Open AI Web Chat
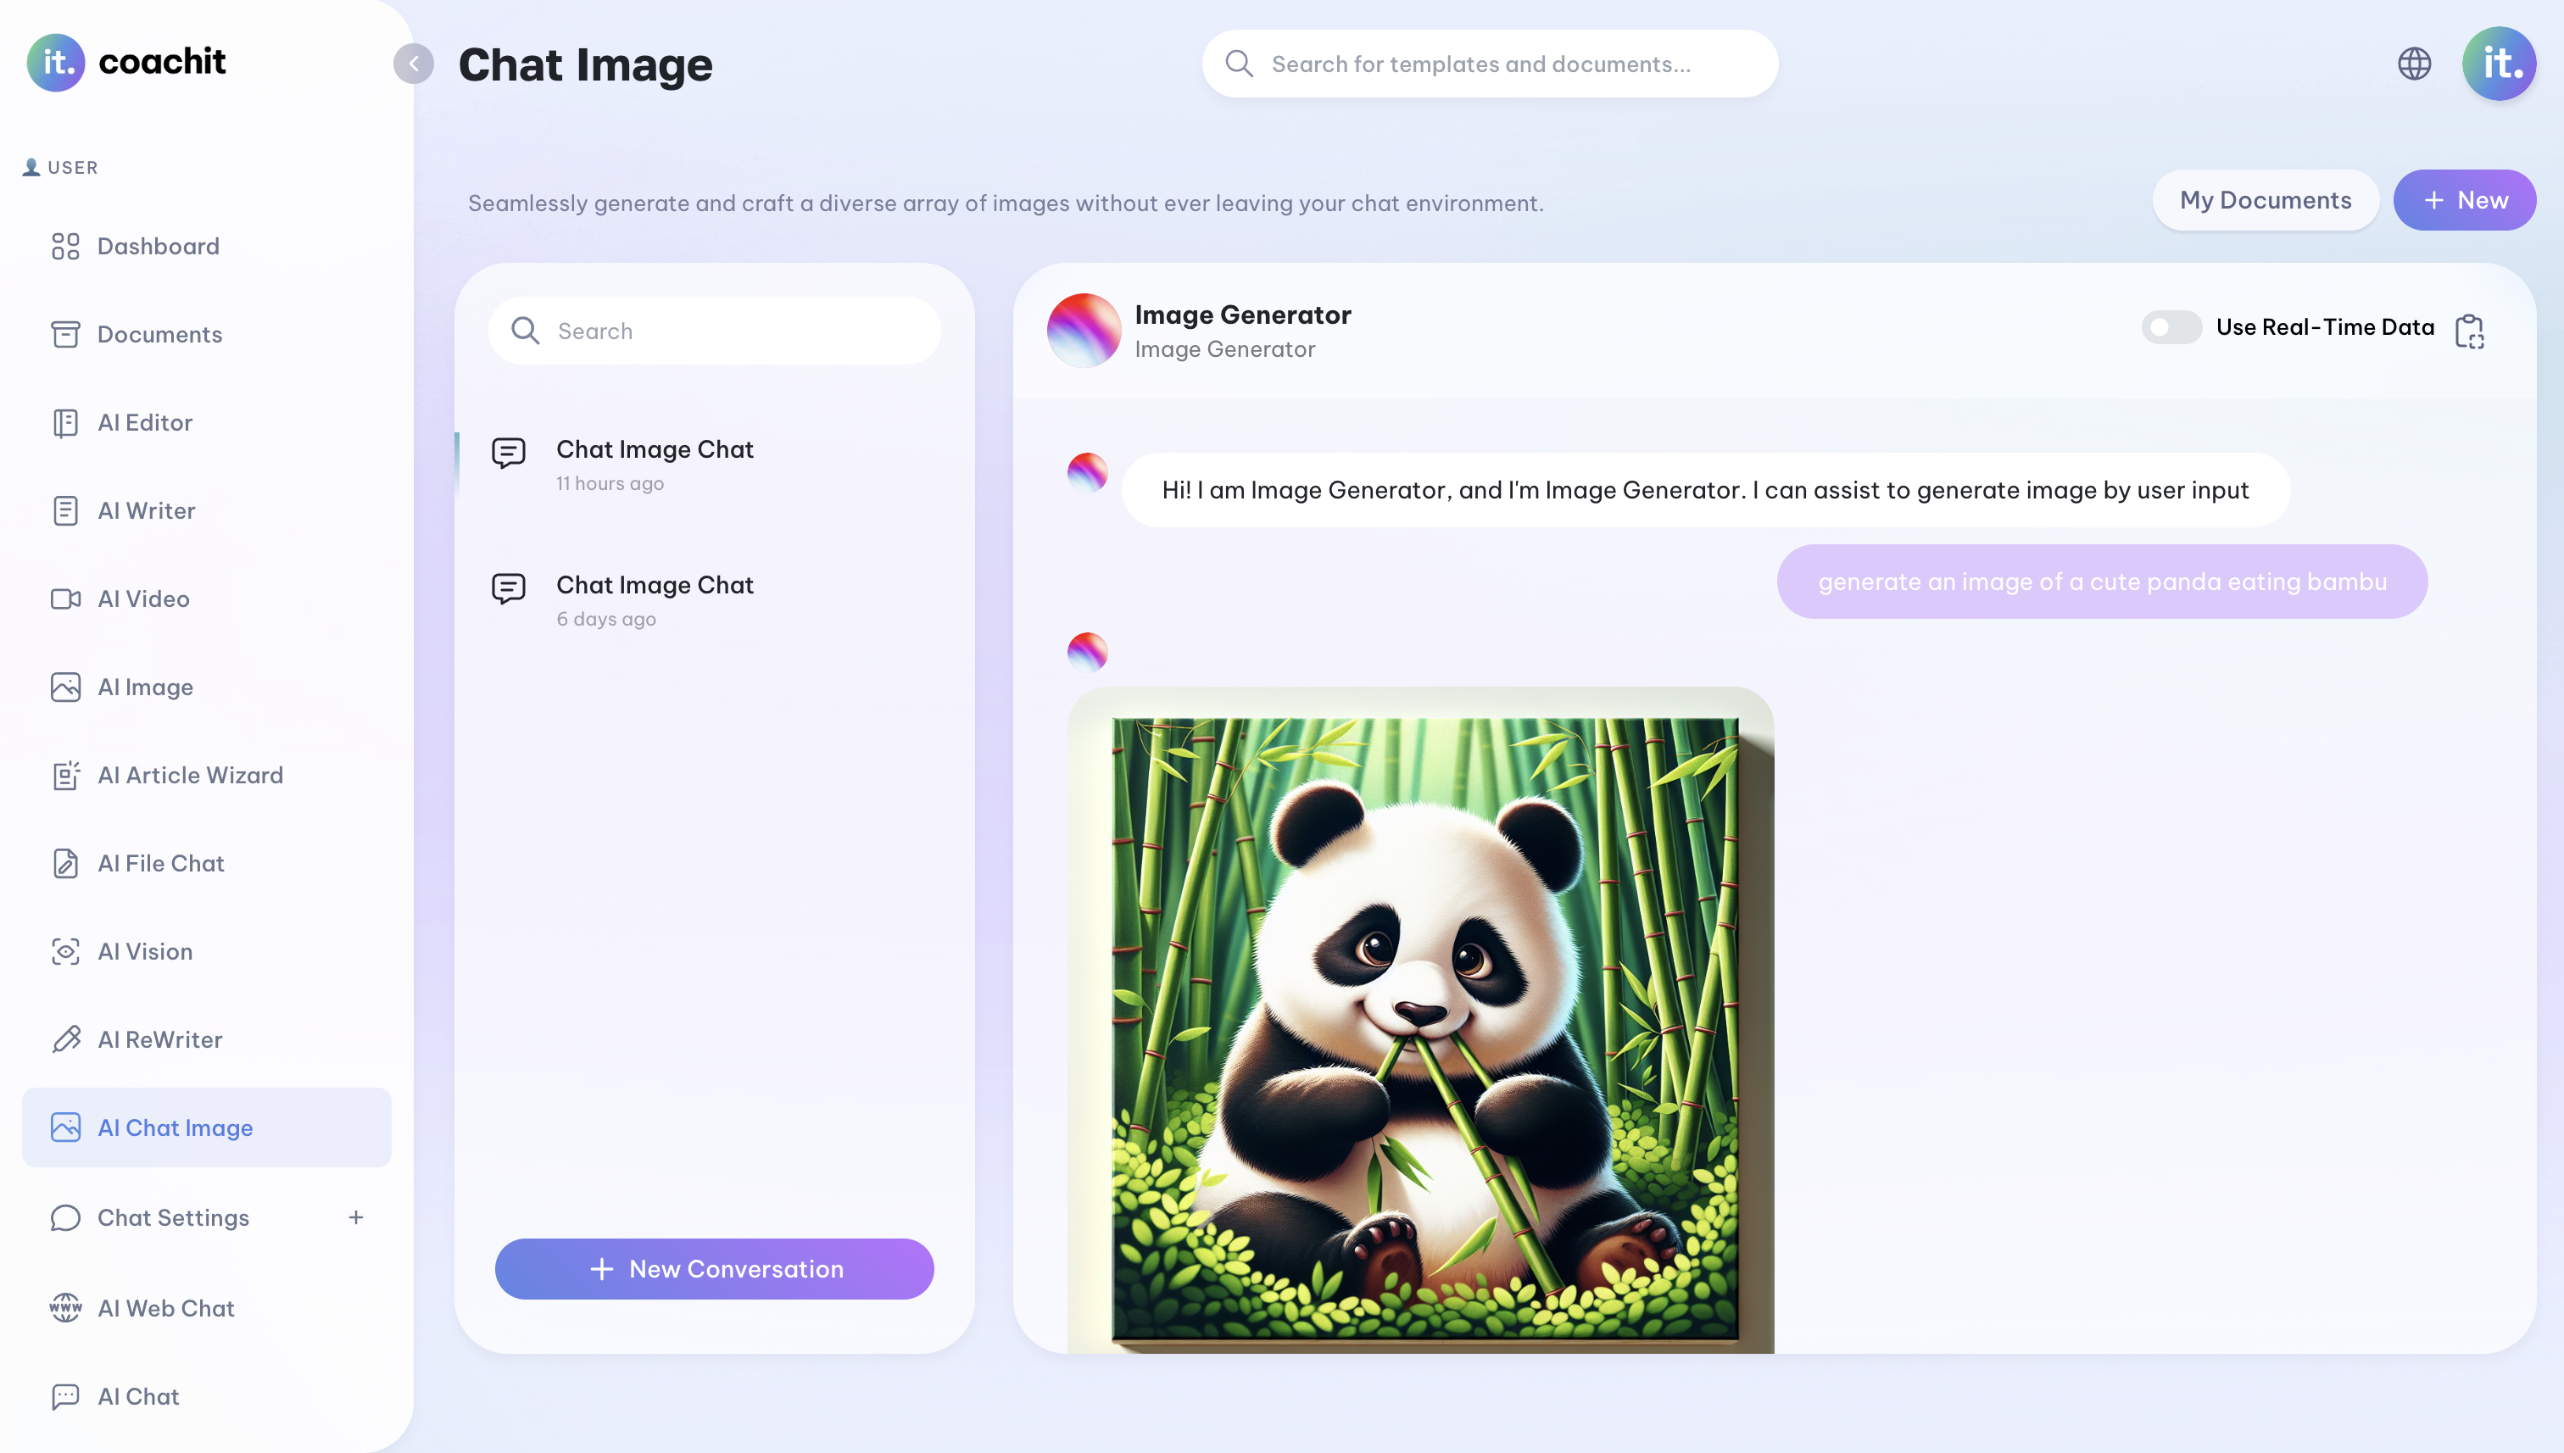This screenshot has height=1453, width=2564. pos(165,1308)
